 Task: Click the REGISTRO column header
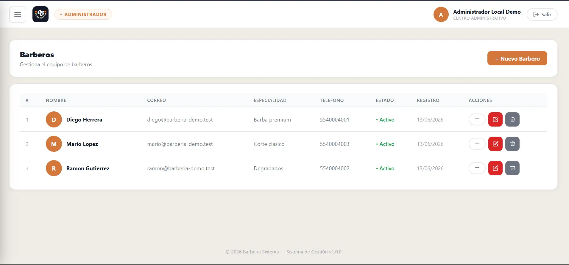[x=428, y=100]
